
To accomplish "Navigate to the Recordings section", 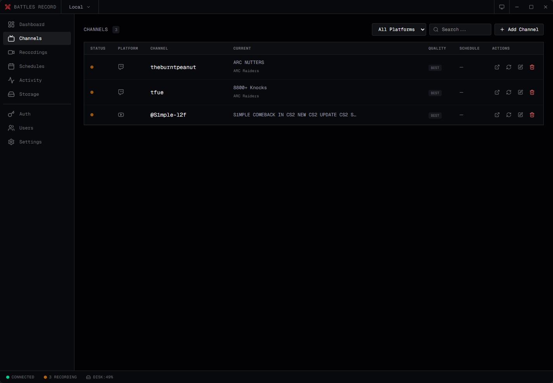I will [33, 52].
